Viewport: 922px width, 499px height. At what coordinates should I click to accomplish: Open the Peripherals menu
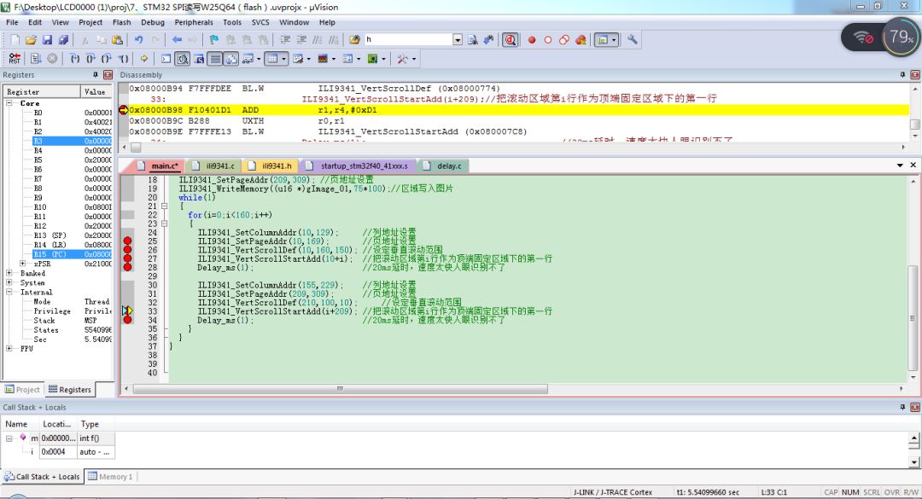pos(194,22)
